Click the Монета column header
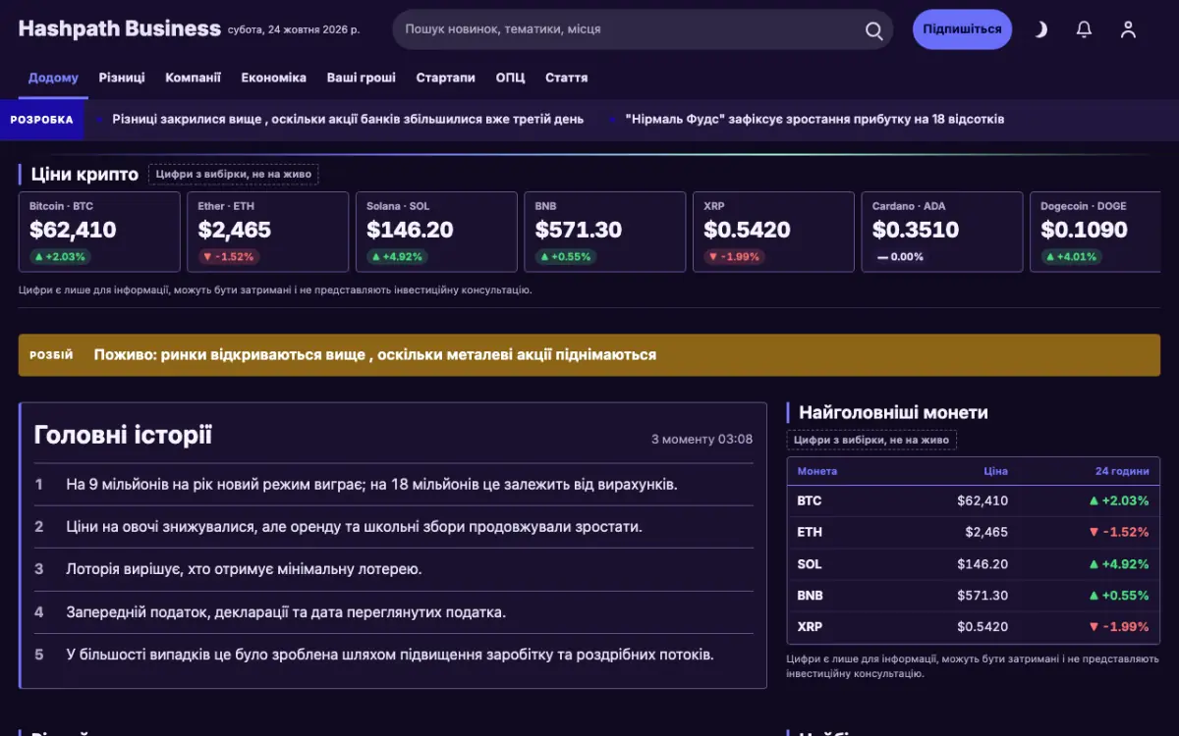This screenshot has height=736, width=1179. click(817, 471)
